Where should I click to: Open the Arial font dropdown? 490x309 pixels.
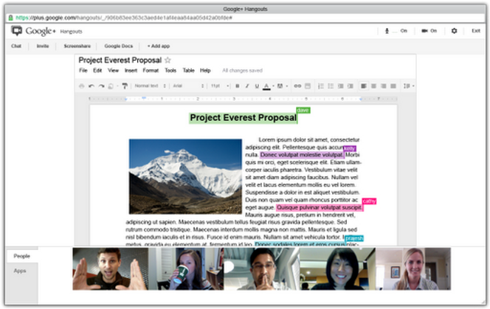click(x=188, y=86)
